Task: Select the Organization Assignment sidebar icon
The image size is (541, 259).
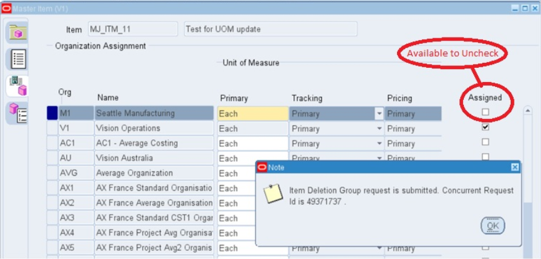Action: (17, 86)
